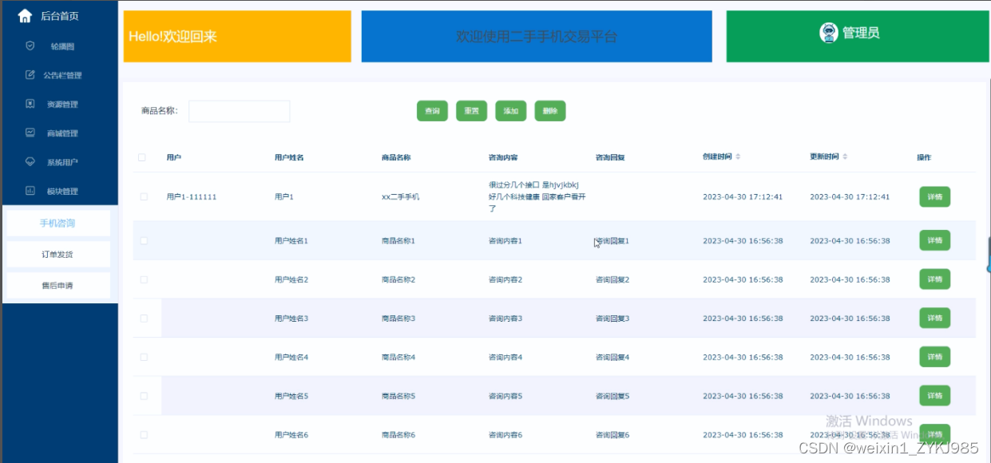Check the row checkbox for 用户1-111111
The height and width of the screenshot is (463, 991).
pos(144,196)
